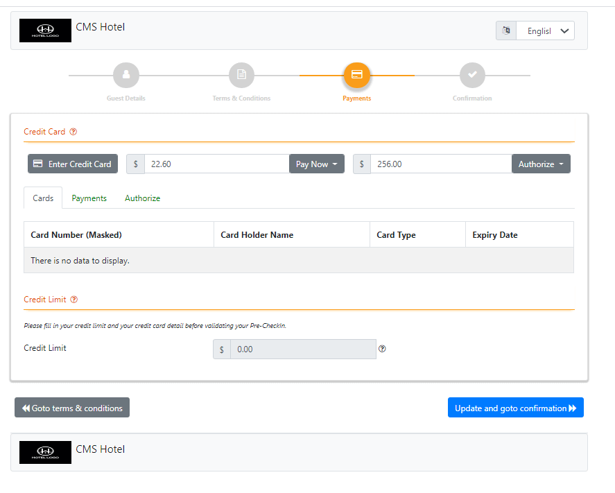Click the Payments credit card step icon

coord(357,75)
